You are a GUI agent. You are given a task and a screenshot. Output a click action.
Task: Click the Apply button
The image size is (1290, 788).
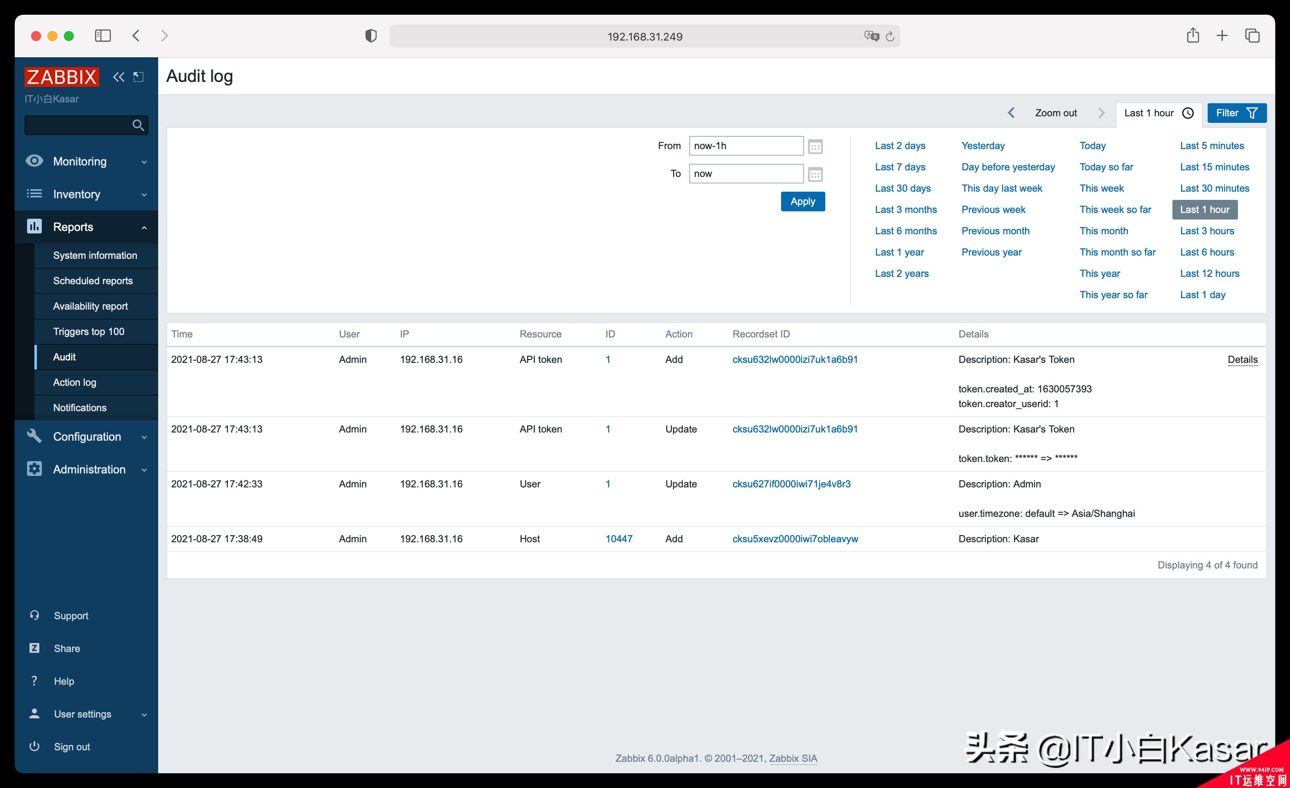(803, 202)
